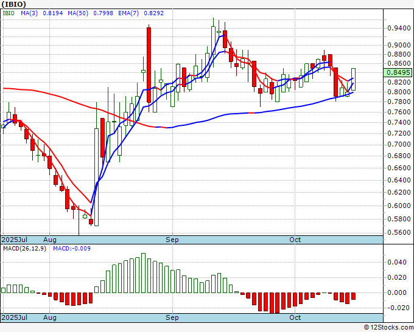Click the Oct marker on MACD timeline
The height and width of the screenshot is (332, 414).
coord(295,317)
